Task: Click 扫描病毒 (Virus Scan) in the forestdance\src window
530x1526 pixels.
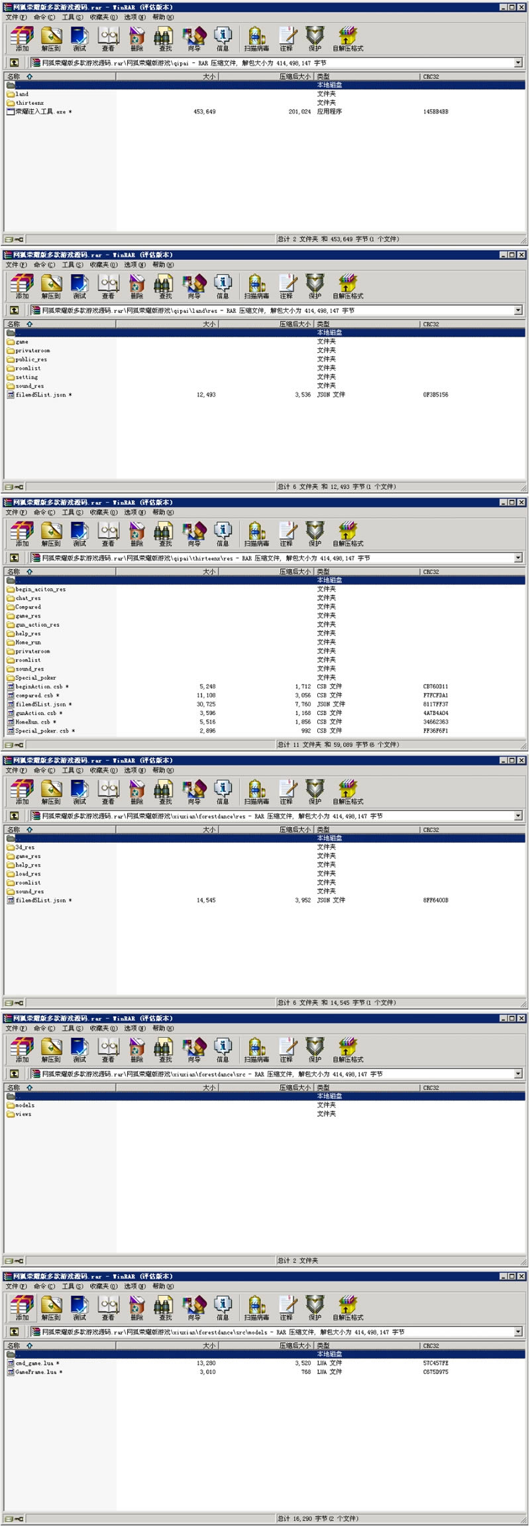Action: click(x=256, y=1050)
